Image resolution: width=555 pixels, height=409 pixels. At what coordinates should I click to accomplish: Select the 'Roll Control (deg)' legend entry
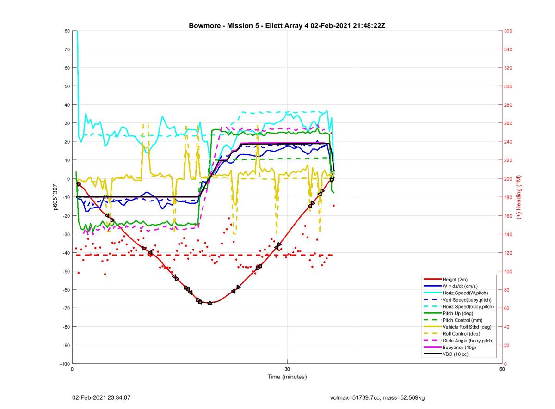[461, 334]
